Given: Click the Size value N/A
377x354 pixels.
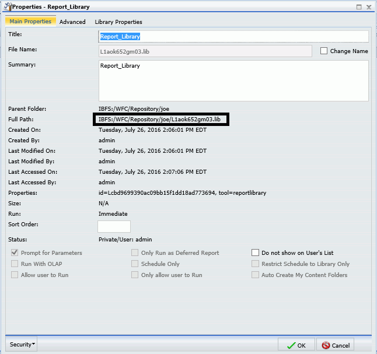Looking at the screenshot, I should click(x=104, y=204).
